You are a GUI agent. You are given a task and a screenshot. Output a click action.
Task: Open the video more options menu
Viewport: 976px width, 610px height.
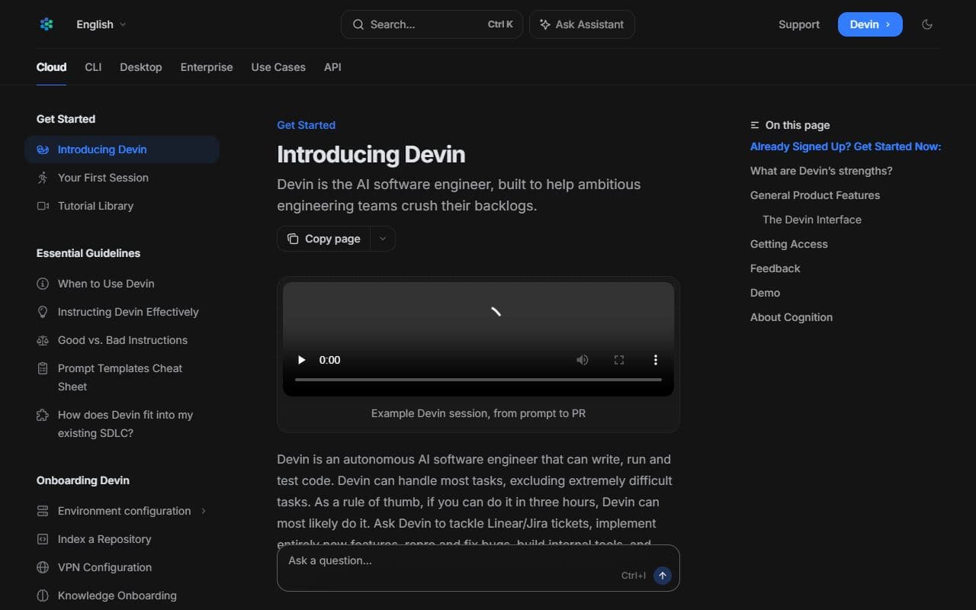655,360
